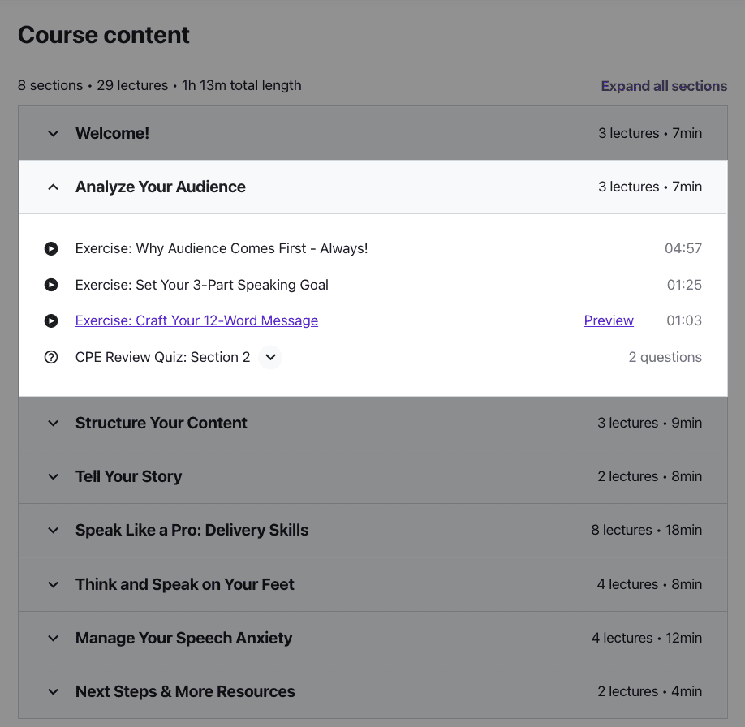Screen dimensions: 745x727
Task: Expand Manage Your Speech Anxiety chevron
Action: click(54, 638)
